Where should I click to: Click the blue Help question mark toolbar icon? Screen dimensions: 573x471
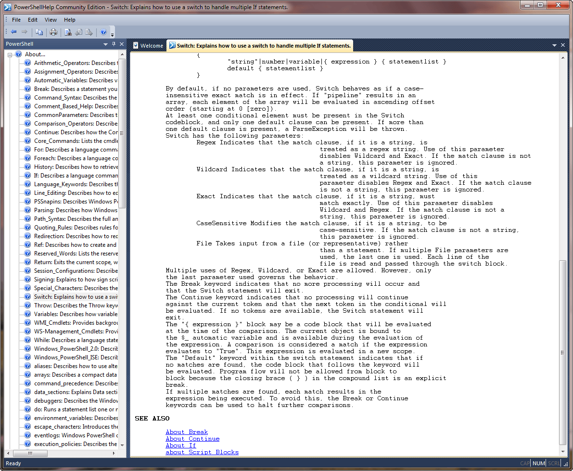point(103,32)
